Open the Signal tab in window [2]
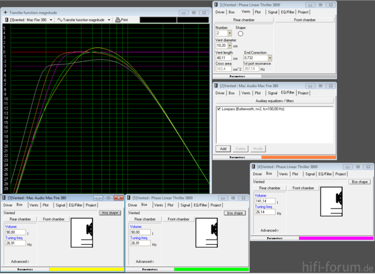 pyautogui.click(x=272, y=93)
